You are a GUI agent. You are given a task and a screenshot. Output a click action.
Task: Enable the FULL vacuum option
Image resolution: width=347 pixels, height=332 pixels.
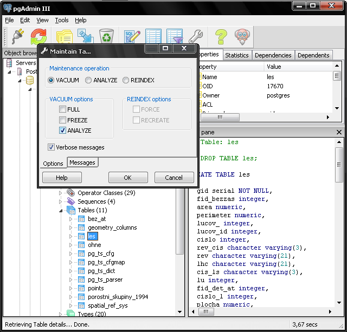click(x=63, y=109)
